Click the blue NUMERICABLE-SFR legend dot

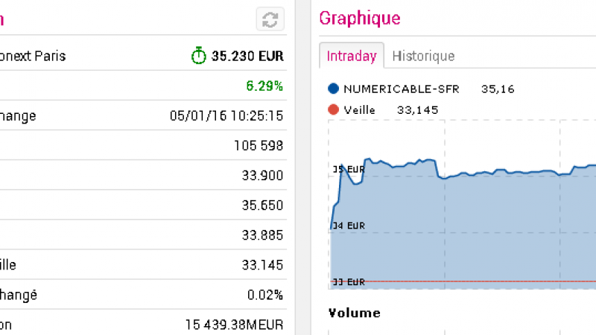pyautogui.click(x=333, y=89)
